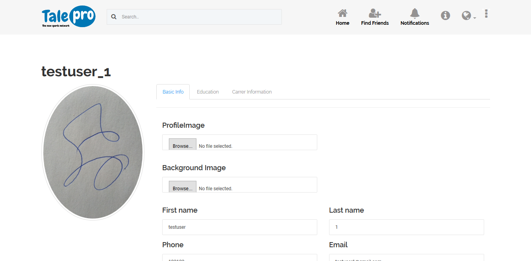This screenshot has height=261, width=531.
Task: Click the Phone label
Action: [173, 245]
